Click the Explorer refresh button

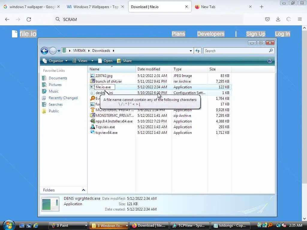click(198, 51)
